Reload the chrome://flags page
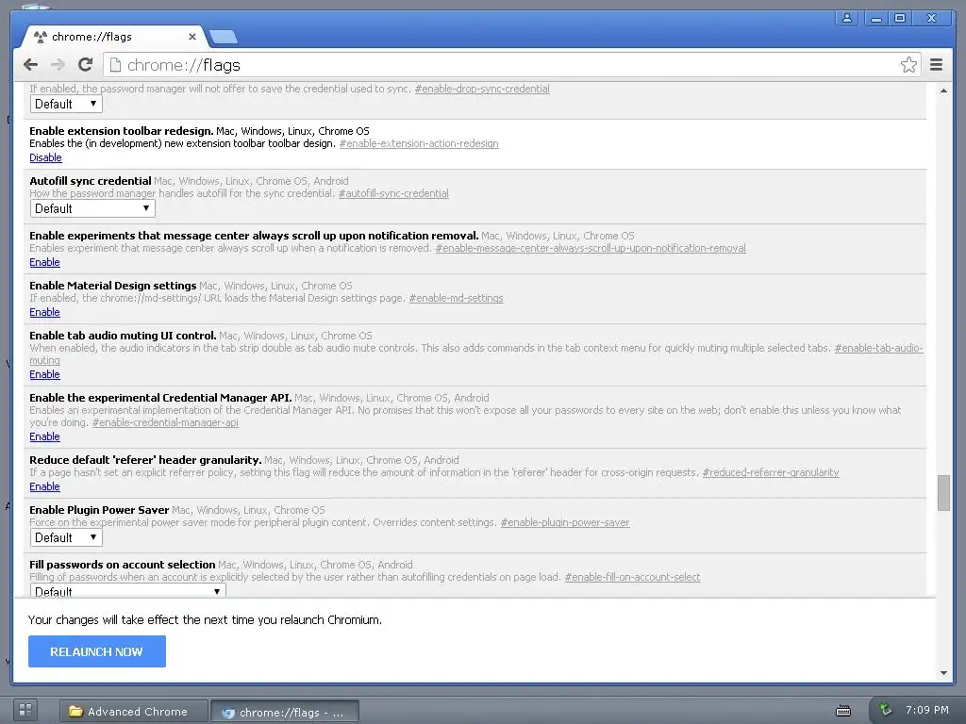Viewport: 966px width, 724px height. click(86, 65)
